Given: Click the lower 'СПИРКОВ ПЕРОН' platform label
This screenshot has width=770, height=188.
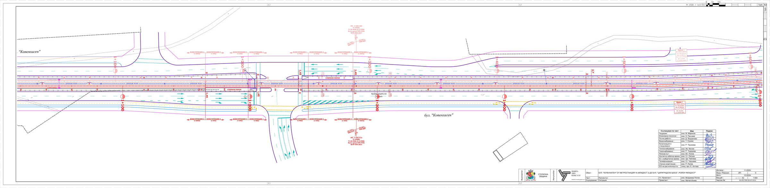Looking at the screenshot, I should tap(234, 90).
